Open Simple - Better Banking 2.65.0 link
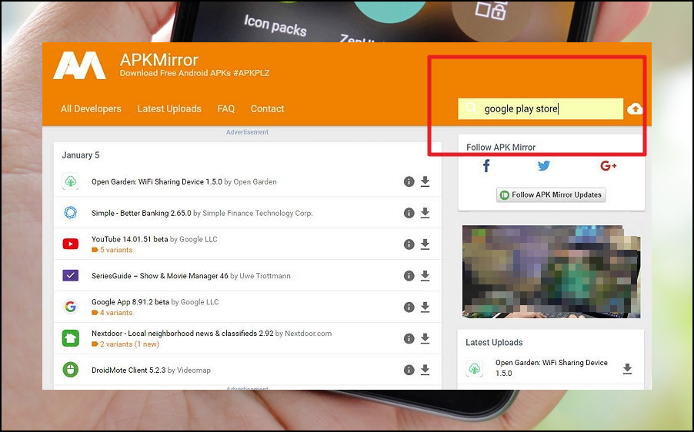The image size is (694, 432). click(142, 213)
